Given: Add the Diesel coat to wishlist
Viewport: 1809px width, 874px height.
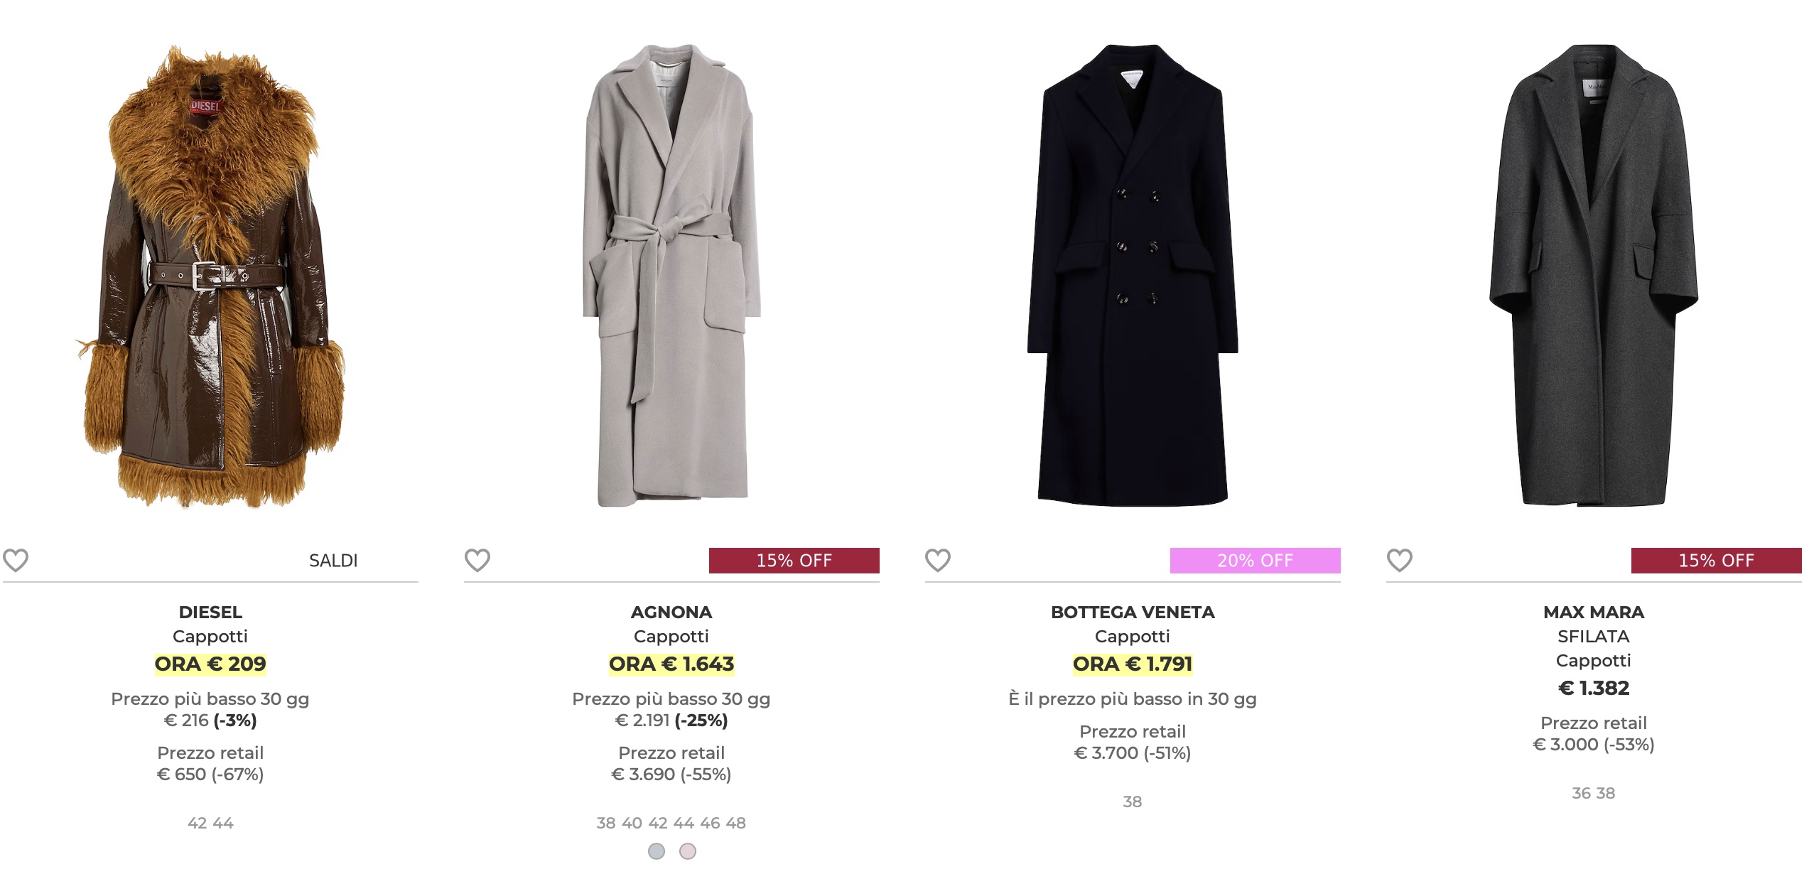Looking at the screenshot, I should 16,561.
